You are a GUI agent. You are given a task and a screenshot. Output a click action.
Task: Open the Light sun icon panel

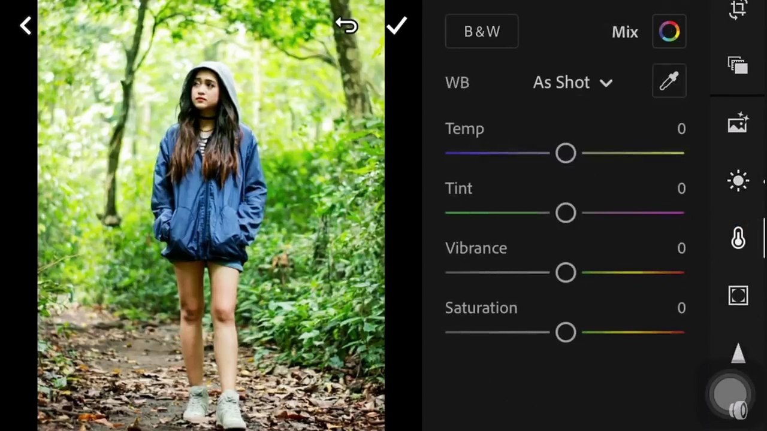click(x=738, y=181)
